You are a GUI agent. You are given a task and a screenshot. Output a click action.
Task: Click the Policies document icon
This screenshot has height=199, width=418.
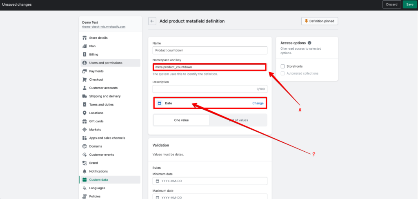[84, 196]
